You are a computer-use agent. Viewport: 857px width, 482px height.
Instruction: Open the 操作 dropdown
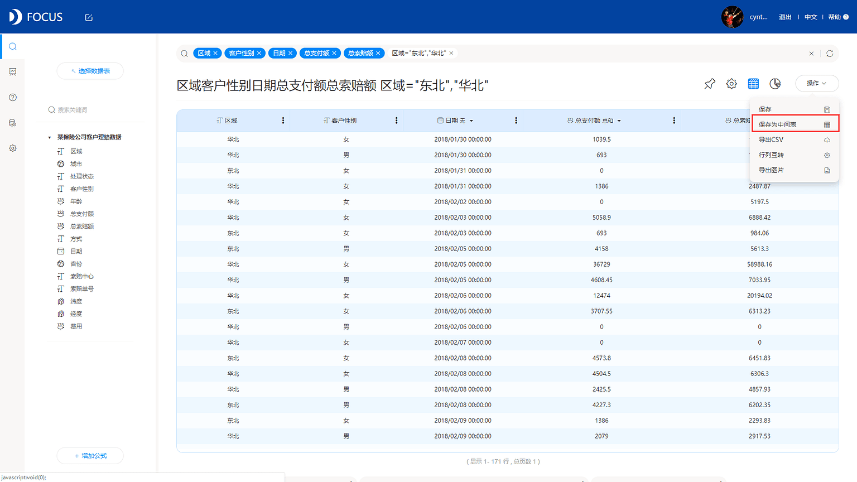(817, 83)
